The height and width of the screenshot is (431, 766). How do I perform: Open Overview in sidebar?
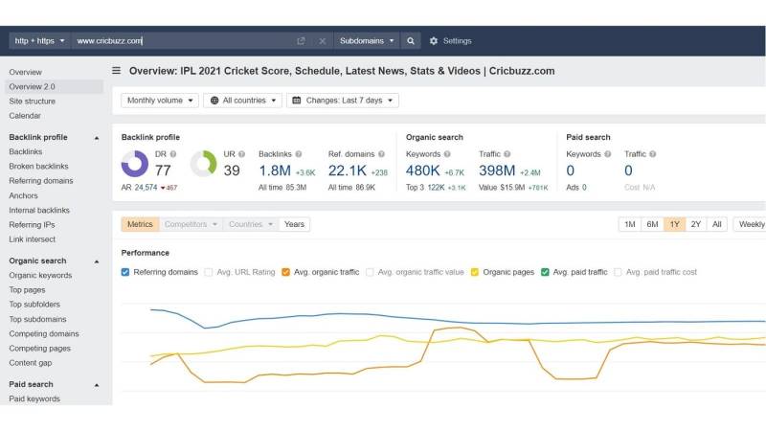coord(26,72)
